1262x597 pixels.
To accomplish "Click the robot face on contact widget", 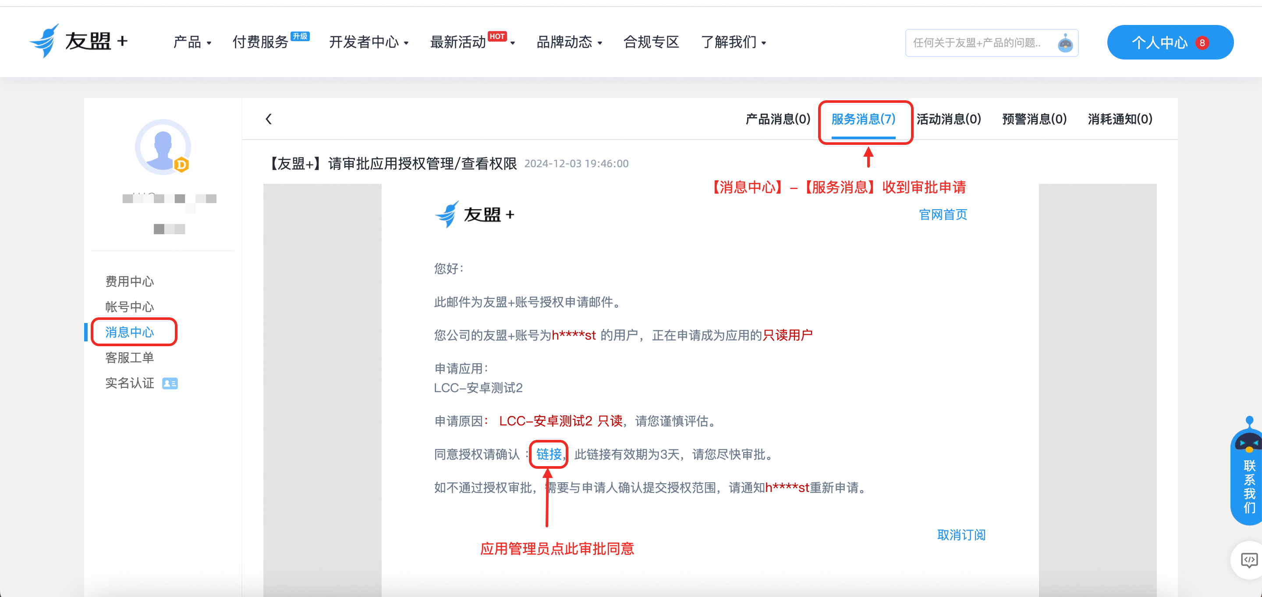I will coord(1249,442).
